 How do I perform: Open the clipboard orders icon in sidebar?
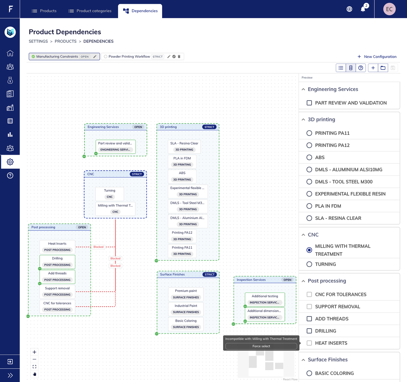point(10,94)
